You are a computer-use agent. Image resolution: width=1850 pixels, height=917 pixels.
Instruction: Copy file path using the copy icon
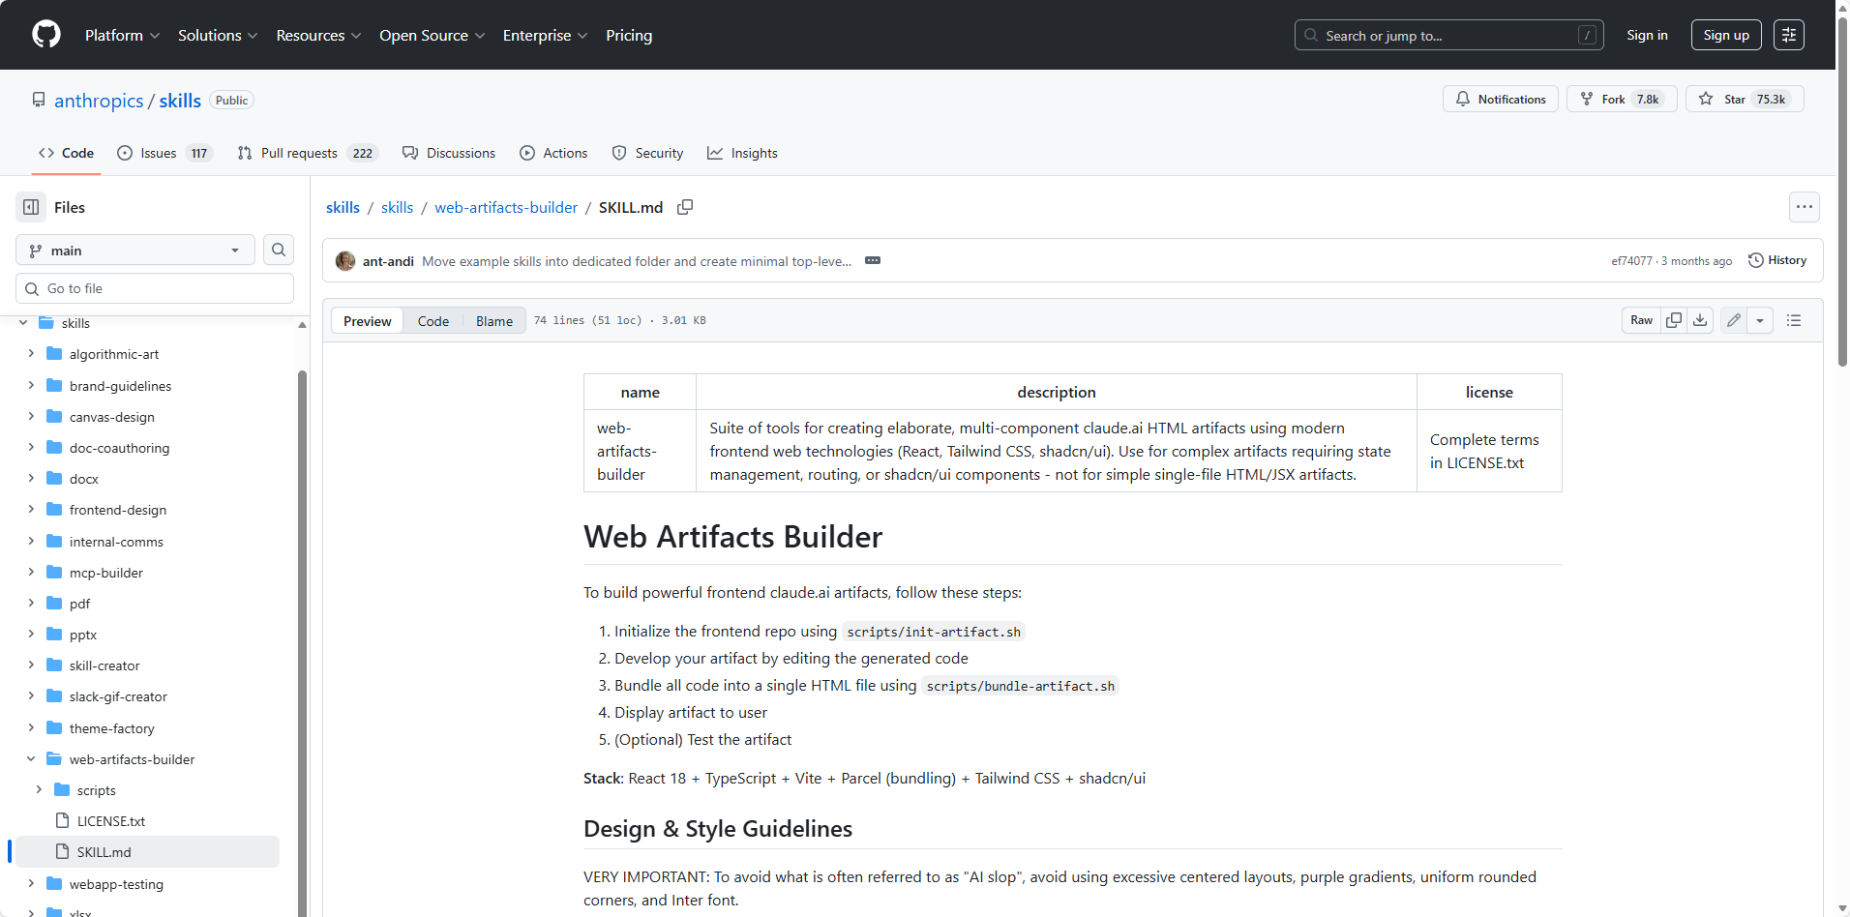coord(685,207)
